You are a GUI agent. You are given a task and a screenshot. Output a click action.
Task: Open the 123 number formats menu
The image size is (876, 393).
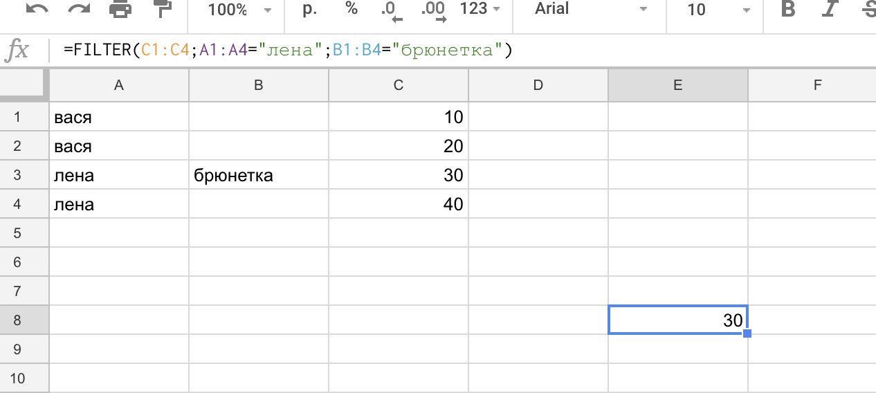(x=482, y=10)
